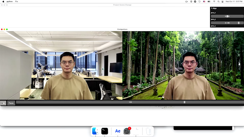Screen dimensions: 244x137
Task: Open Control Center icon in menu bar
Action: click(223, 2)
